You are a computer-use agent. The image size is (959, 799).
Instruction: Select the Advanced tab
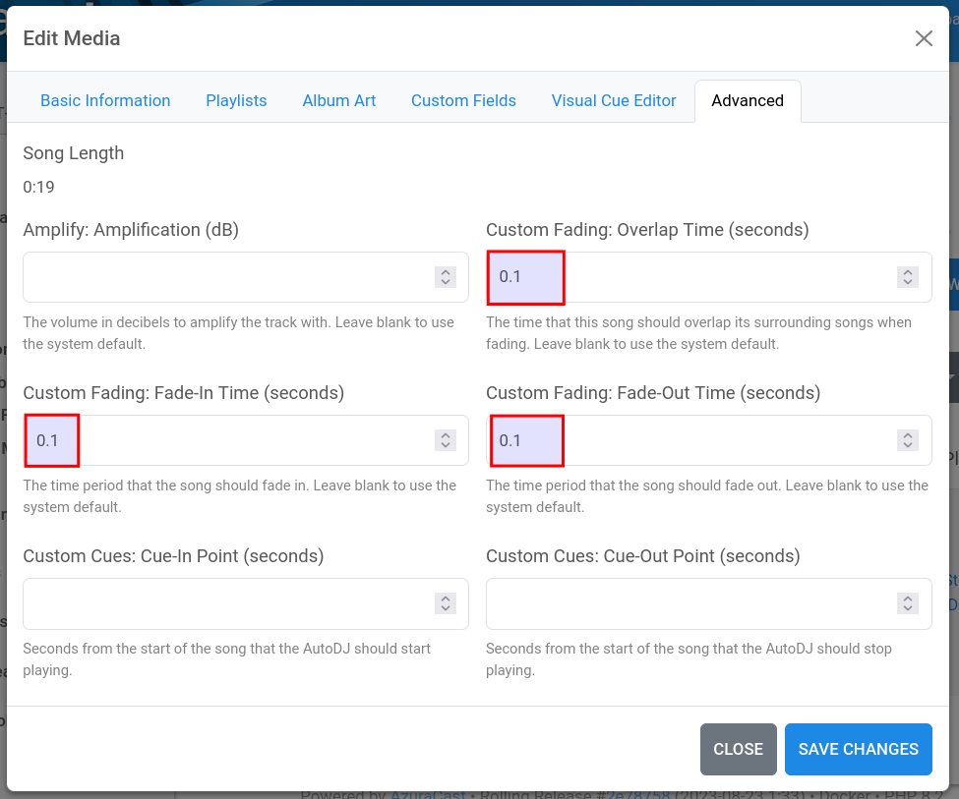coord(748,100)
